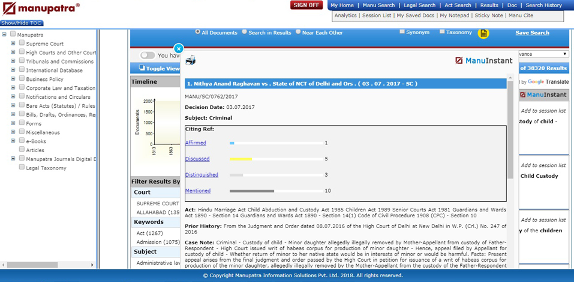Open the Mentioned citing references link
This screenshot has width=574, height=282.
(x=198, y=190)
